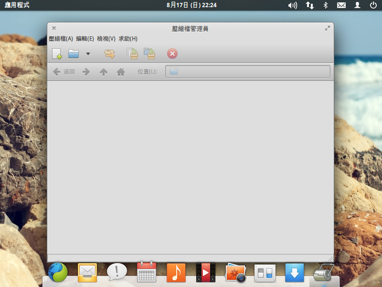The height and width of the screenshot is (287, 382).
Task: Launch the music player from the dock
Action: pos(176,272)
